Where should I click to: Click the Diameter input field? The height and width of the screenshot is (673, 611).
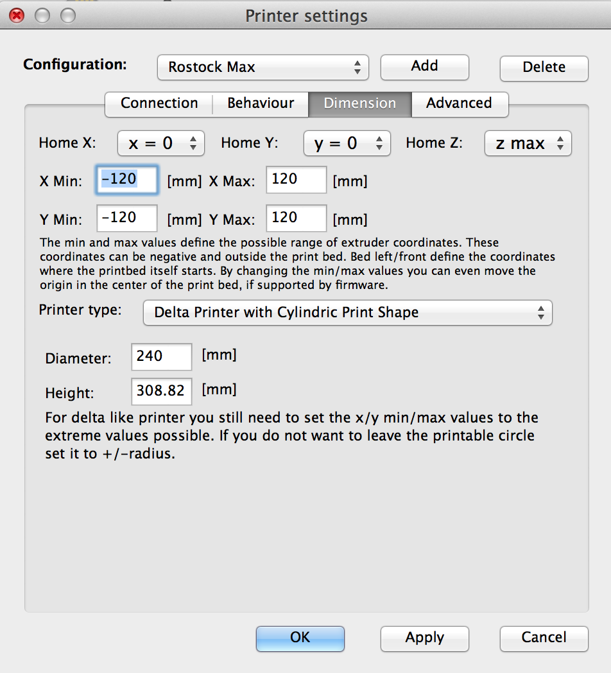coord(161,357)
